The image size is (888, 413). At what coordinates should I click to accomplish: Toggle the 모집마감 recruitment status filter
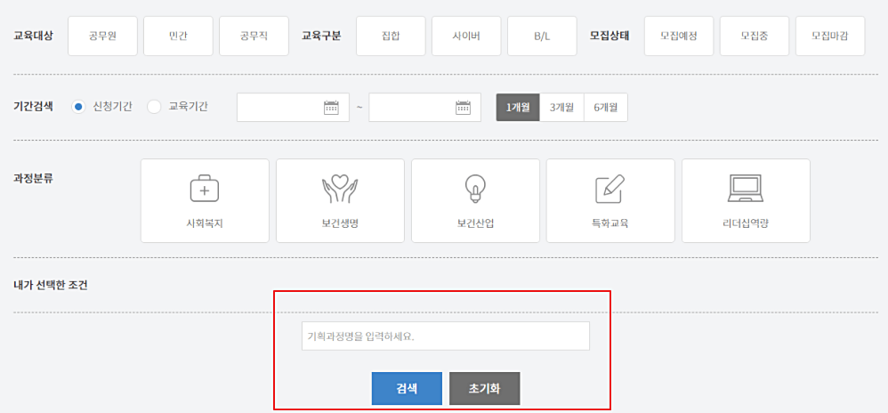click(830, 36)
